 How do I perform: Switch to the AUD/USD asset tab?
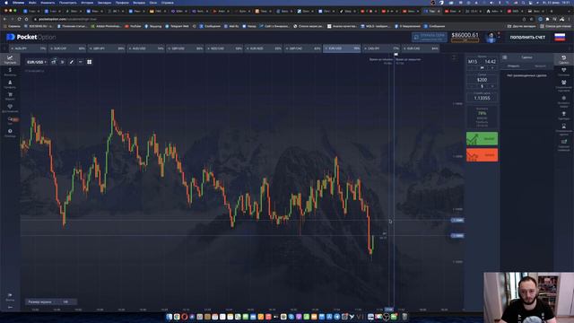point(145,48)
